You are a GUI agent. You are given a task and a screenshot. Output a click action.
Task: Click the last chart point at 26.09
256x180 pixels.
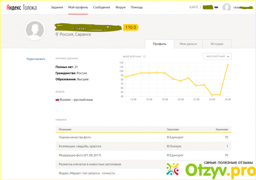pyautogui.click(x=228, y=65)
